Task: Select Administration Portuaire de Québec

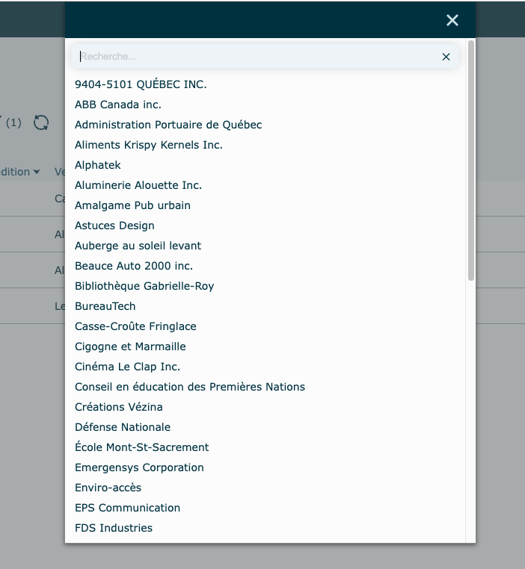Action: pyautogui.click(x=168, y=125)
